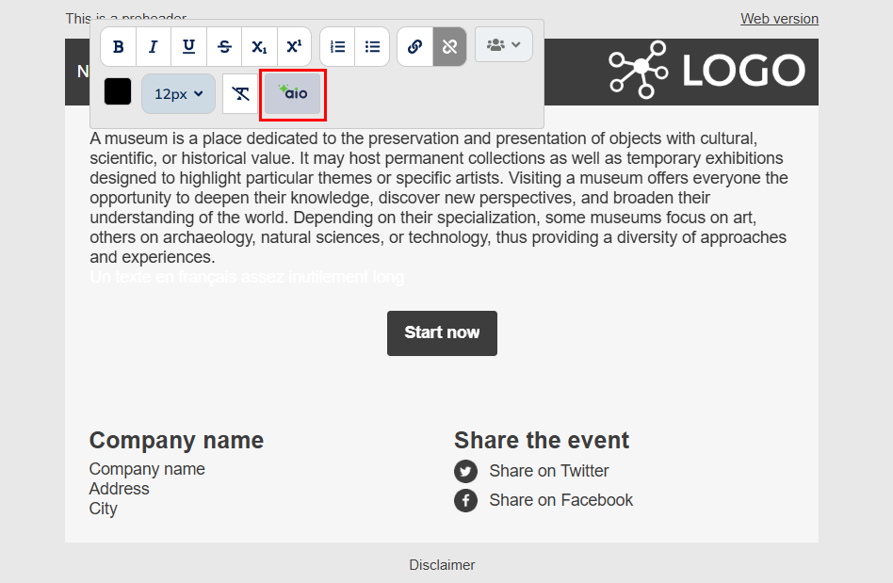Remove link with the unlink button
This screenshot has width=893, height=583.
[449, 47]
